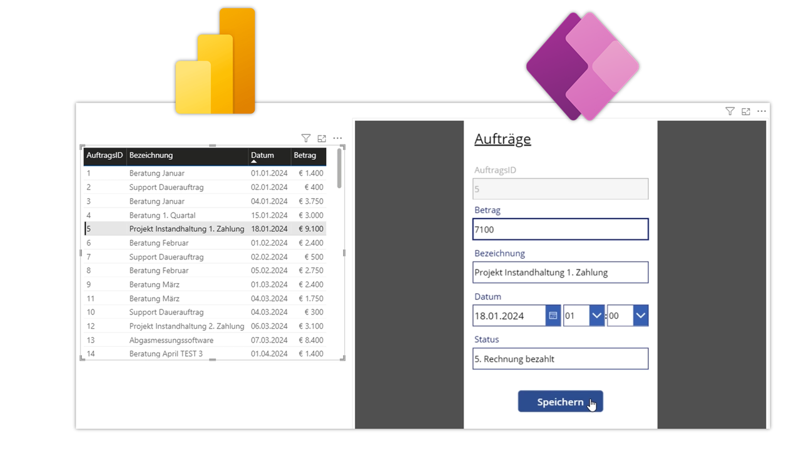Click the date cell '01.04.2024'
The height and width of the screenshot is (450, 801).
[269, 354]
